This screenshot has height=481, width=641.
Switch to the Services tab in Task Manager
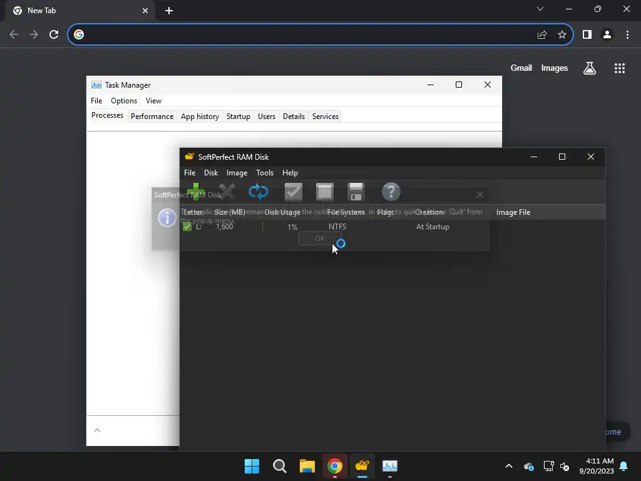326,116
